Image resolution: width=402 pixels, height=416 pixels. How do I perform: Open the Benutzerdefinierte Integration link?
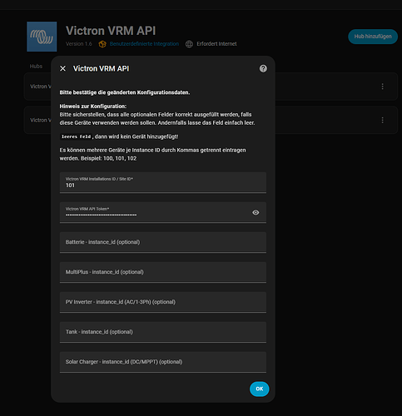(144, 44)
